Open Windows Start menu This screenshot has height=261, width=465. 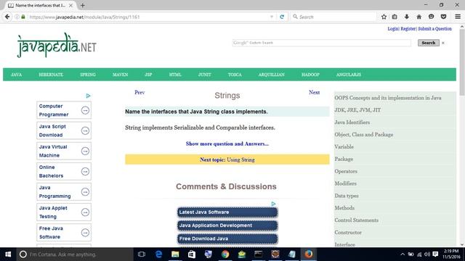click(8, 254)
